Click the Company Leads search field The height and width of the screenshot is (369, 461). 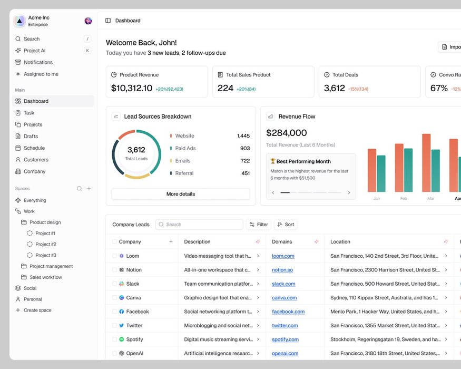199,225
